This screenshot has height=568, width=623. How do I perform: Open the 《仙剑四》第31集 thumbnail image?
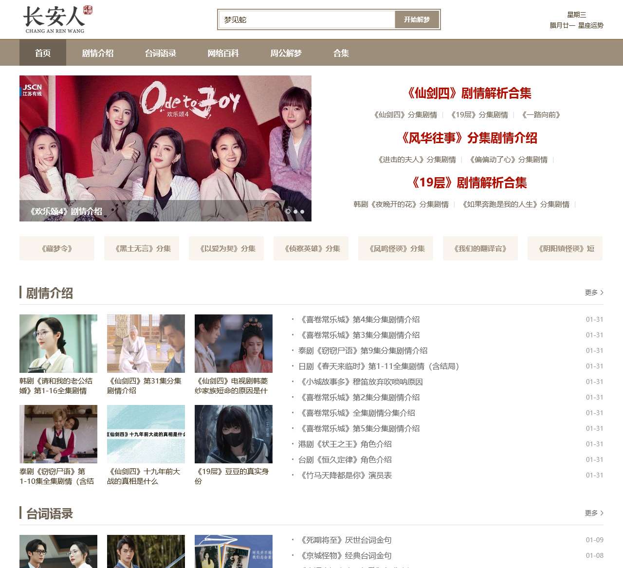[146, 344]
